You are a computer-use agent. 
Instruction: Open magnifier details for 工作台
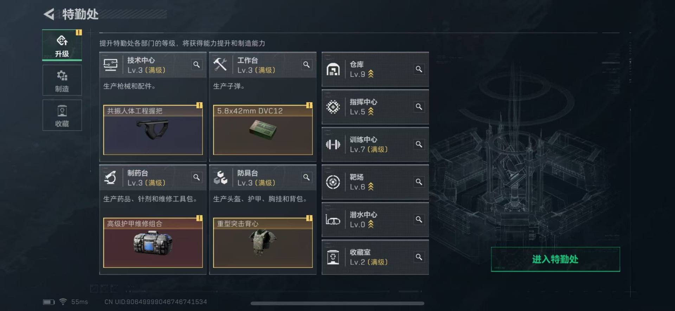coord(307,65)
